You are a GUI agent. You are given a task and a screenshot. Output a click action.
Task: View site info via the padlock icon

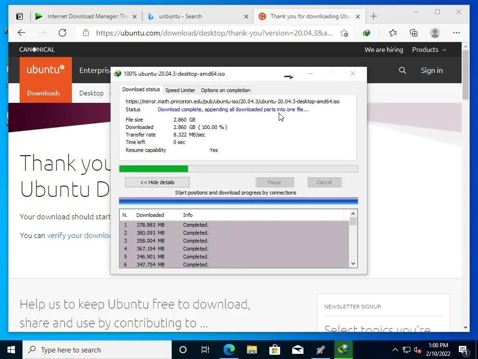point(86,33)
